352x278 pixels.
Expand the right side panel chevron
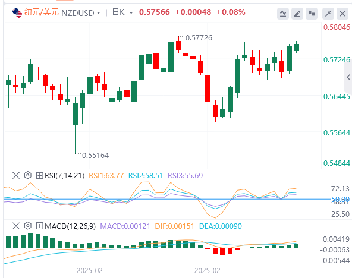pos(348,77)
